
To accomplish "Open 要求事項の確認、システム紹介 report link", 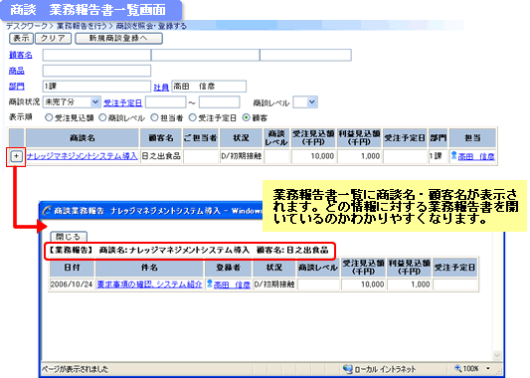I will pos(149,284).
